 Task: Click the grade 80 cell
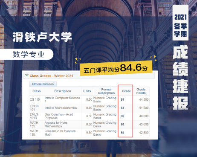(x=122, y=116)
